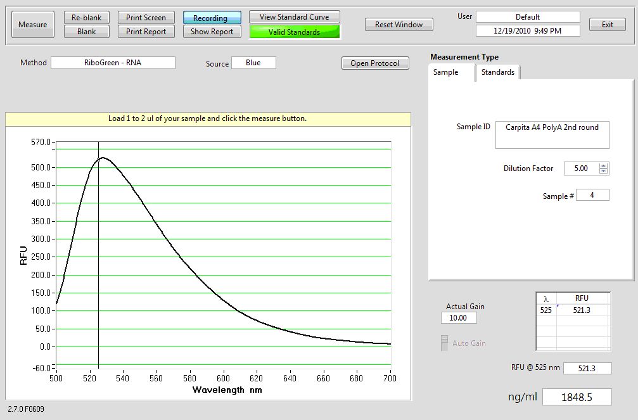The image size is (638, 420).
Task: Click the Measurement Type heading
Action: coord(464,57)
